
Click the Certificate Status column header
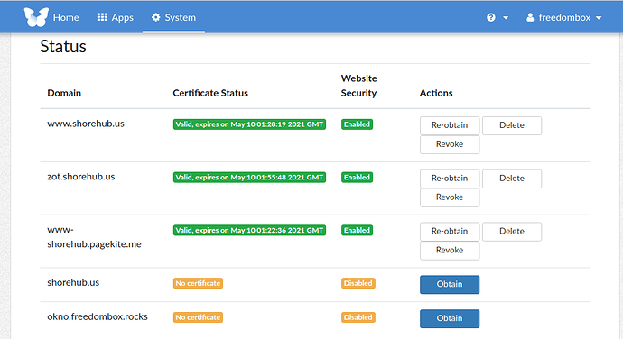[x=210, y=93]
